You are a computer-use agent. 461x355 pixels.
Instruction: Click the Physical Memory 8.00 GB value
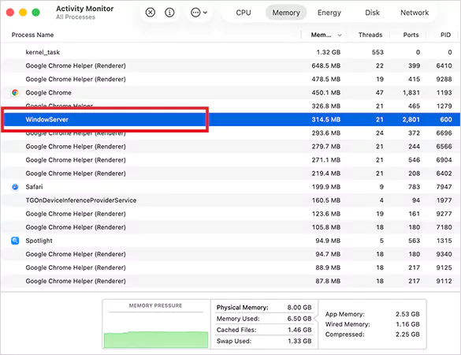[x=299, y=308]
